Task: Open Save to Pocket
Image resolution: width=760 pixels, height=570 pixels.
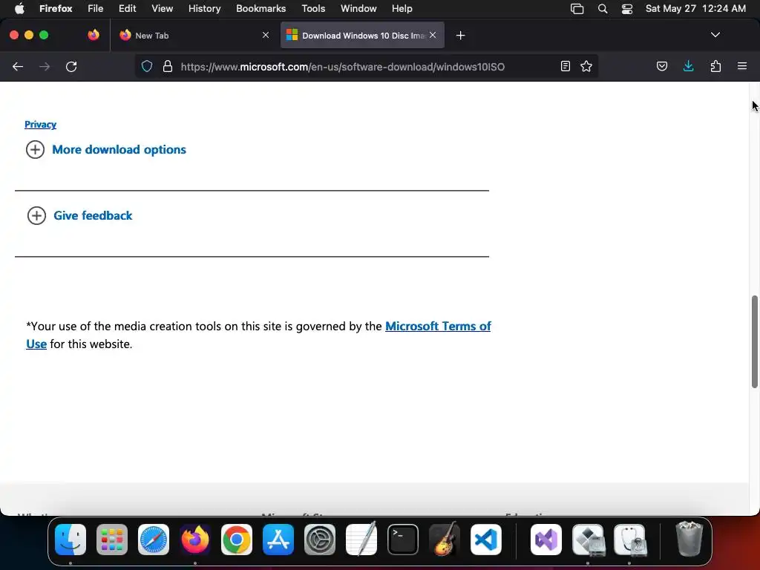Action: 661,66
